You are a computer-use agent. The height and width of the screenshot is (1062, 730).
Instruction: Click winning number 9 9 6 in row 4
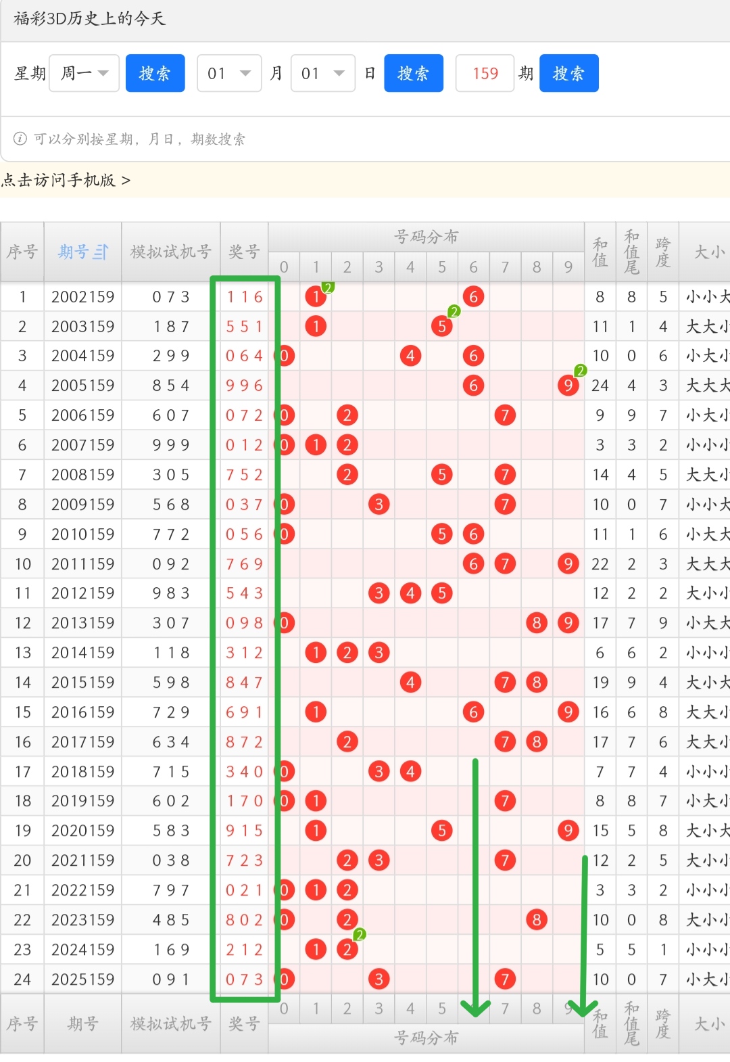[x=244, y=386]
